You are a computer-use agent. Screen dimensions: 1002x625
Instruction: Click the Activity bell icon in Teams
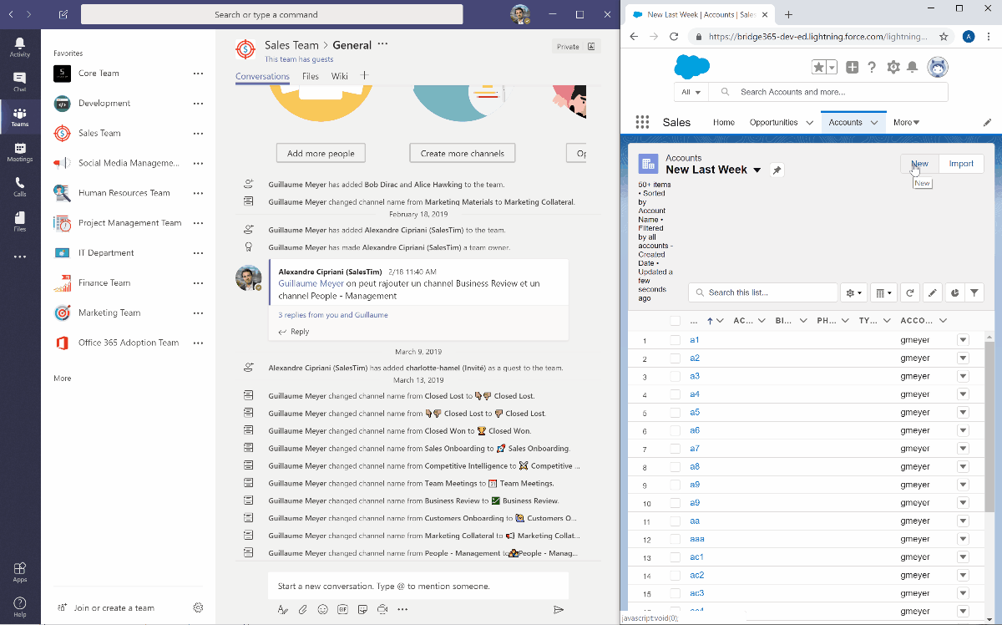[x=19, y=47]
